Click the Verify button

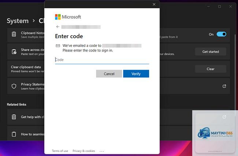[136, 74]
